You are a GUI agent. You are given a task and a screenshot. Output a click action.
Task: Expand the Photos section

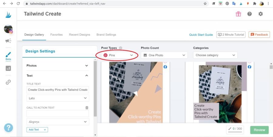click(x=57, y=65)
